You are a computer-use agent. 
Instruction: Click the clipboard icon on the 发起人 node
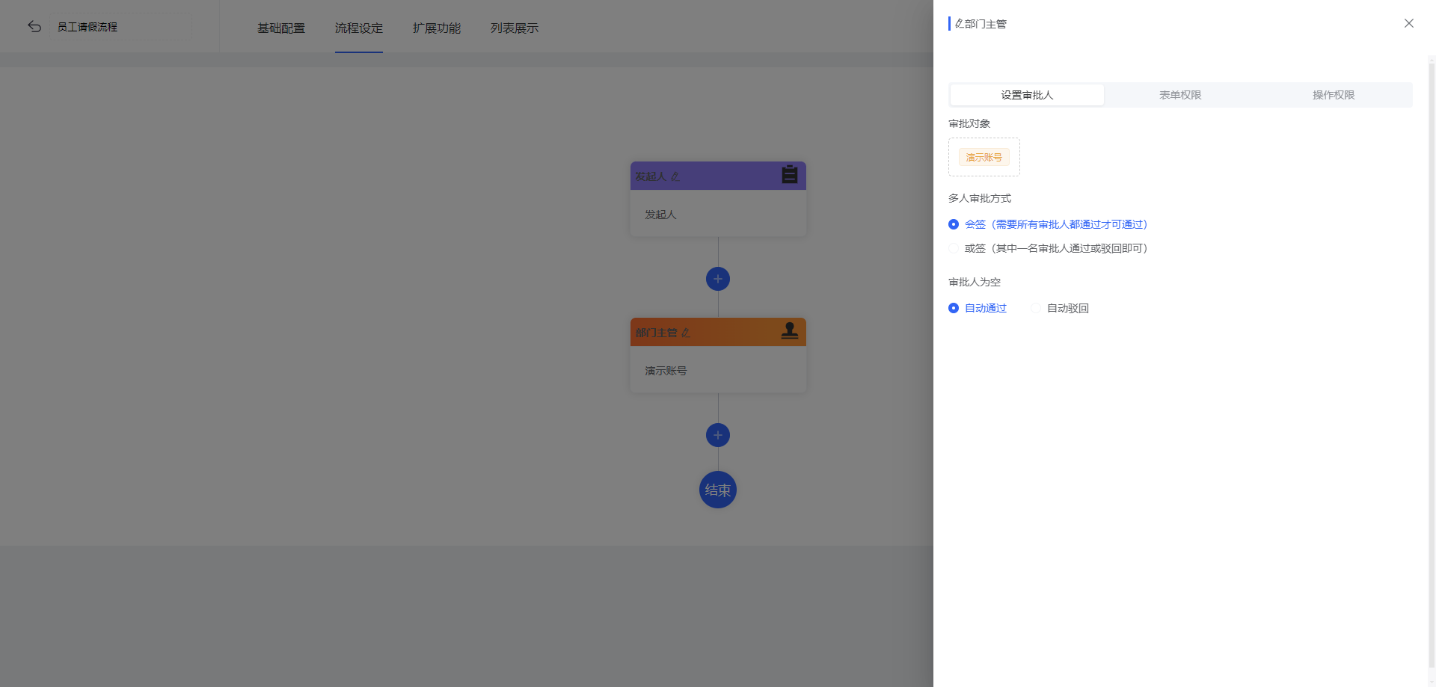[x=789, y=175]
